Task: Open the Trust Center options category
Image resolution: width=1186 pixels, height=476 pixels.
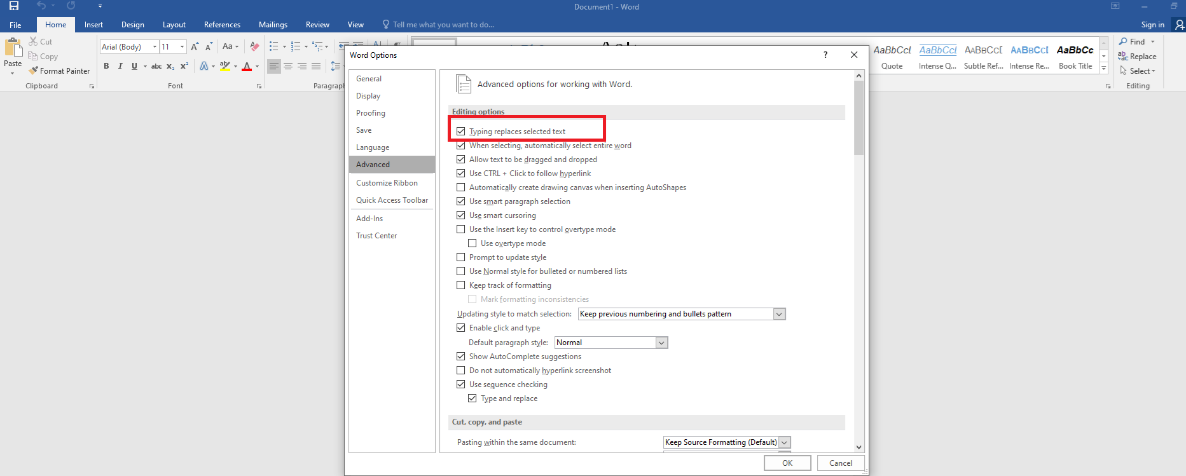Action: pyautogui.click(x=376, y=236)
